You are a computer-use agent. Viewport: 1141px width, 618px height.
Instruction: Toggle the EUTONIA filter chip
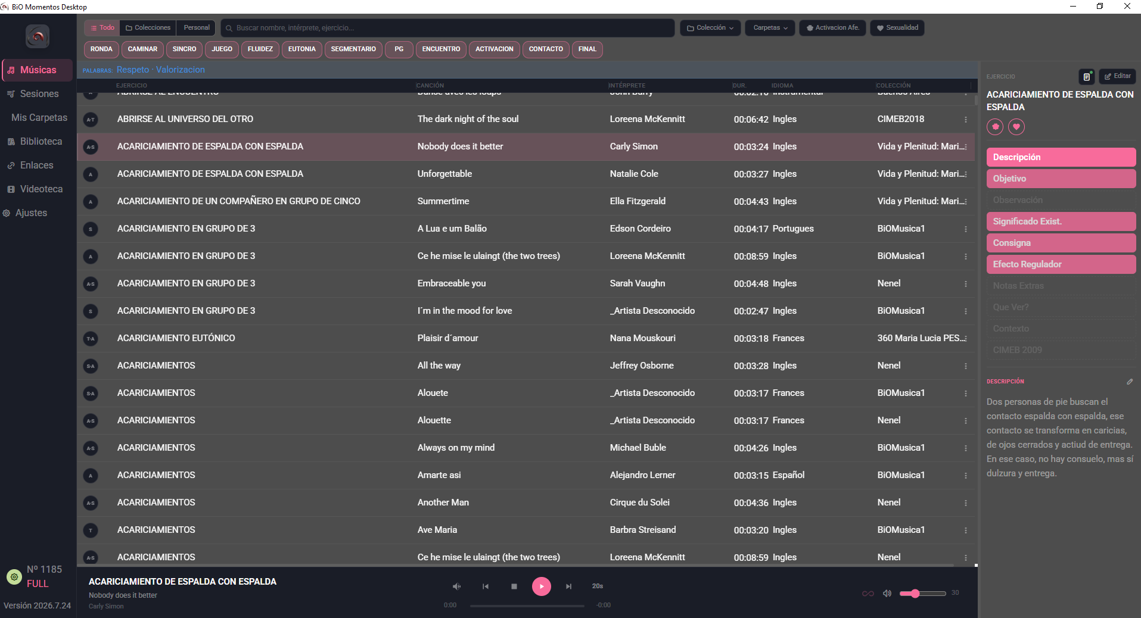click(302, 49)
